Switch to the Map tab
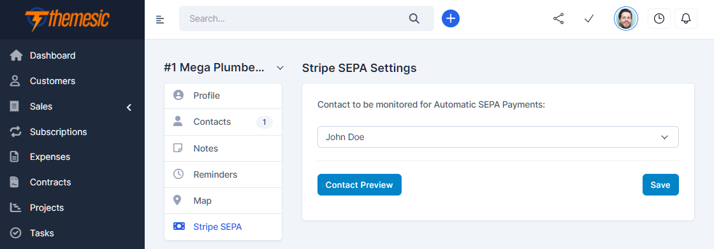Screen dimensions: 714x249 click(223, 201)
